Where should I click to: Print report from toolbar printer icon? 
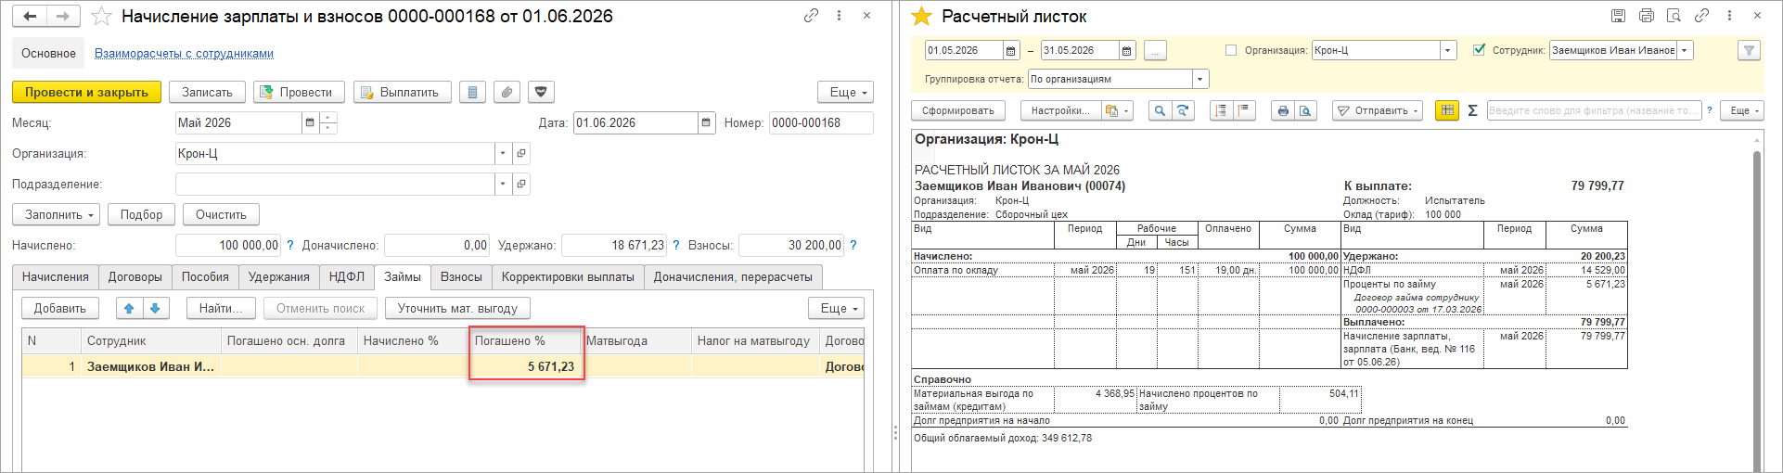1282,110
